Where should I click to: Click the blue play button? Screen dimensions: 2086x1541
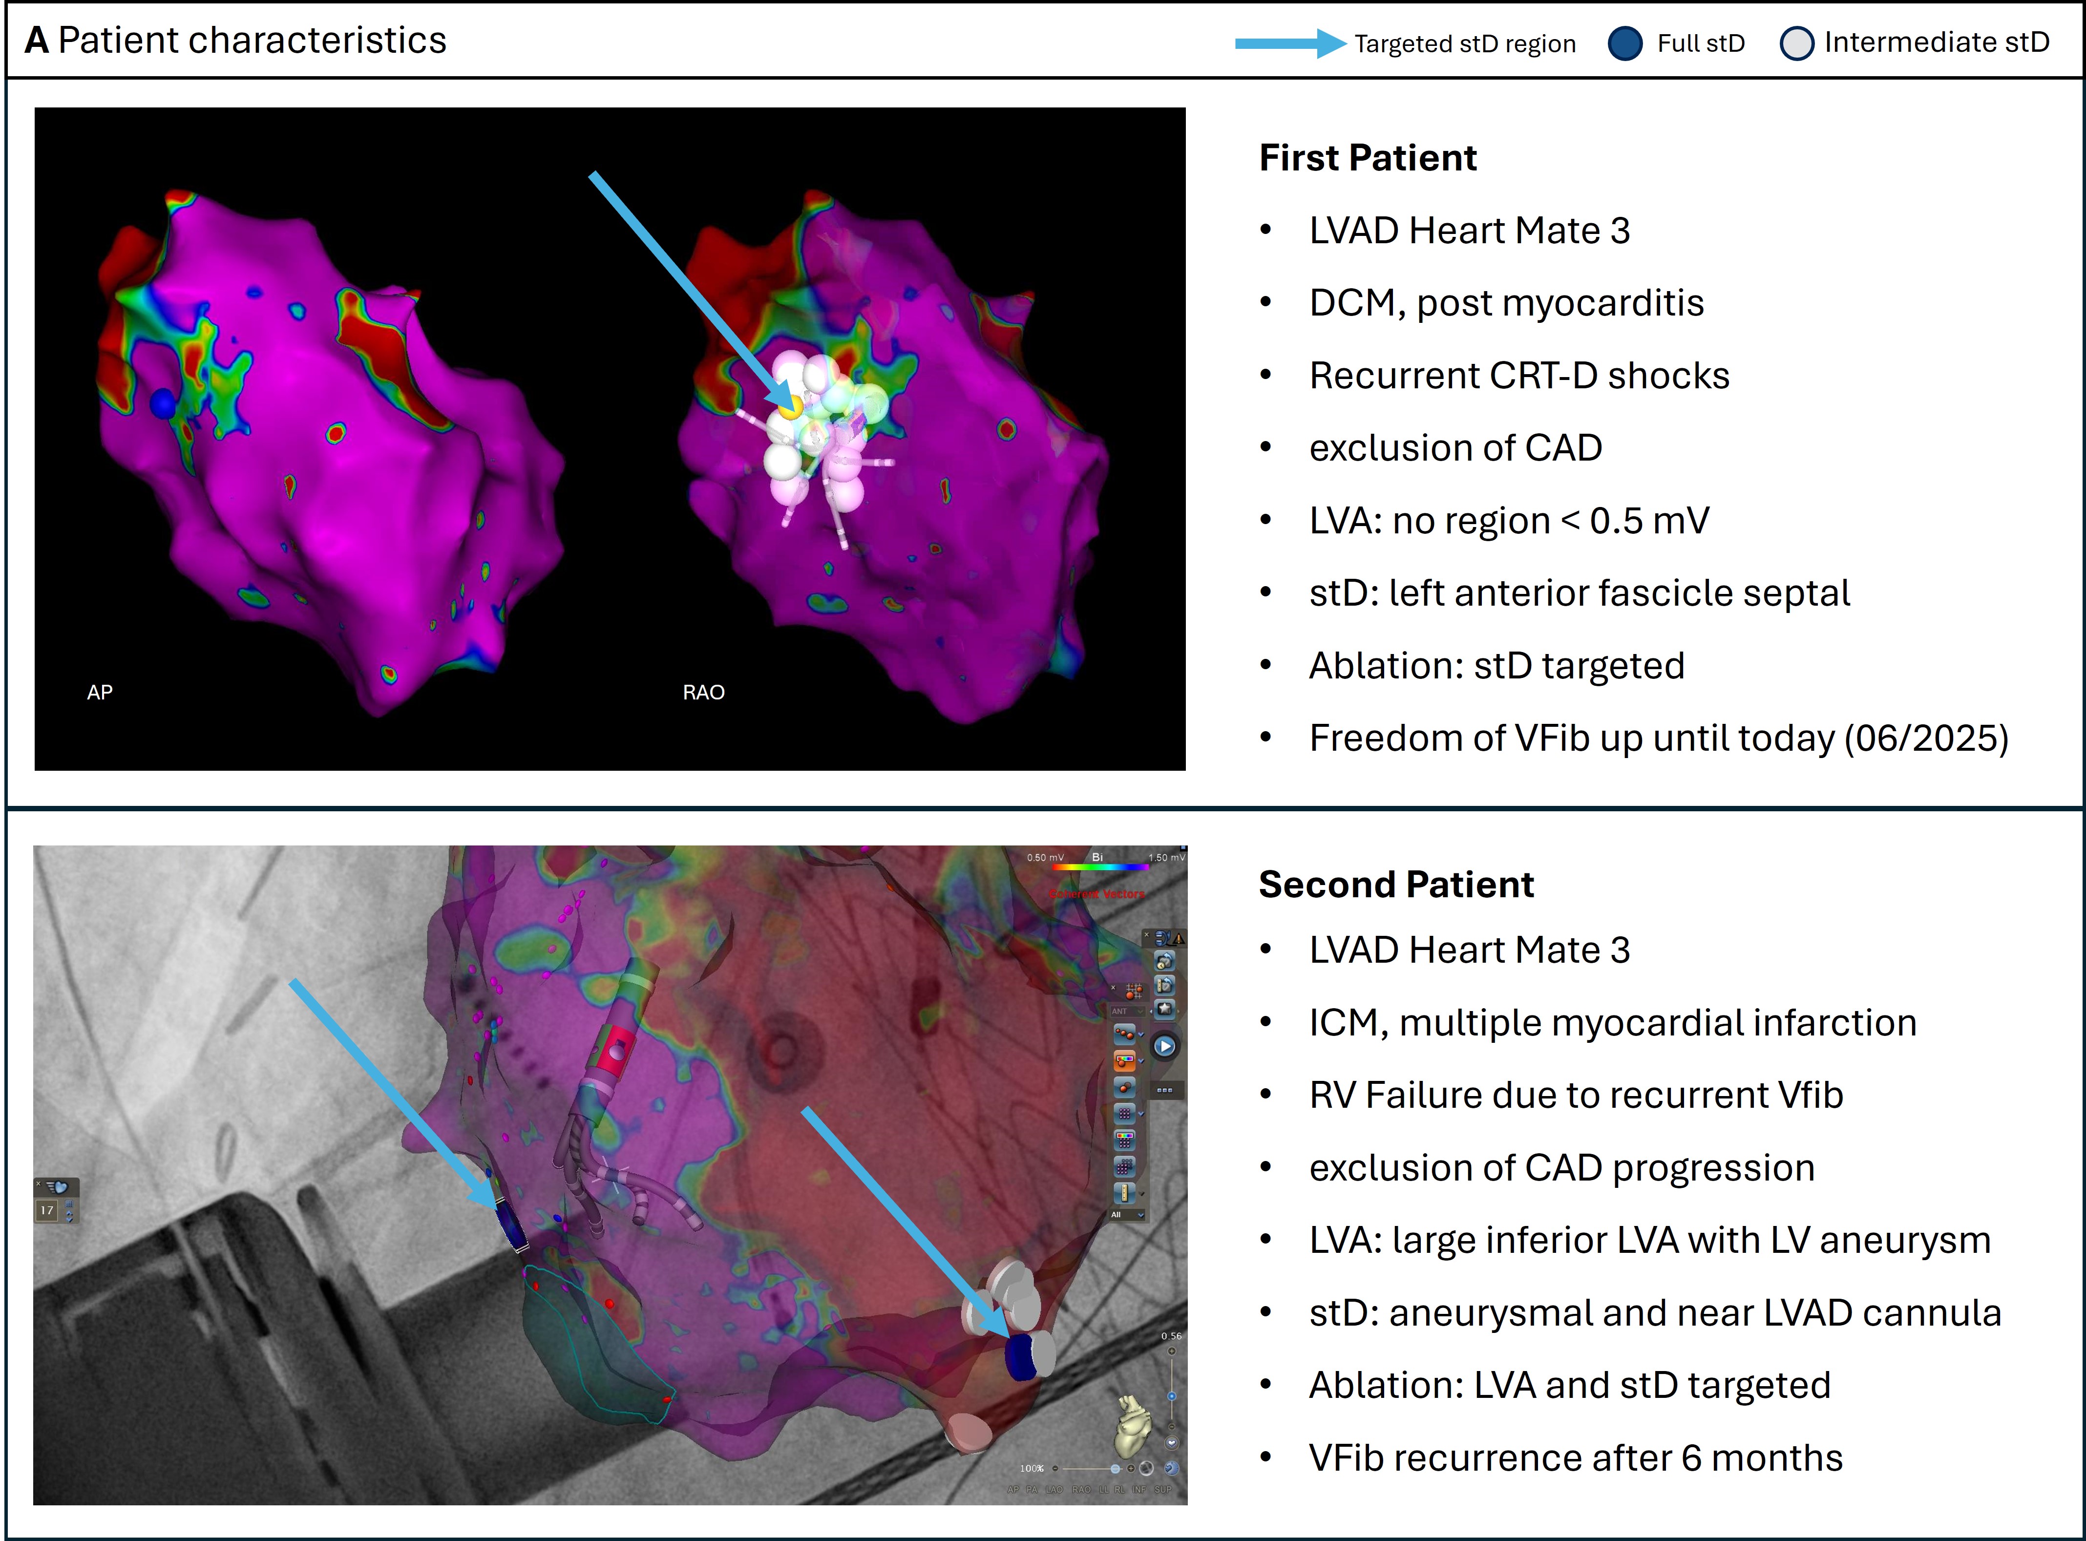[1165, 1047]
